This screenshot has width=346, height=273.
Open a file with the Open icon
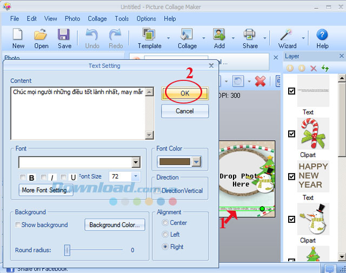click(x=41, y=35)
